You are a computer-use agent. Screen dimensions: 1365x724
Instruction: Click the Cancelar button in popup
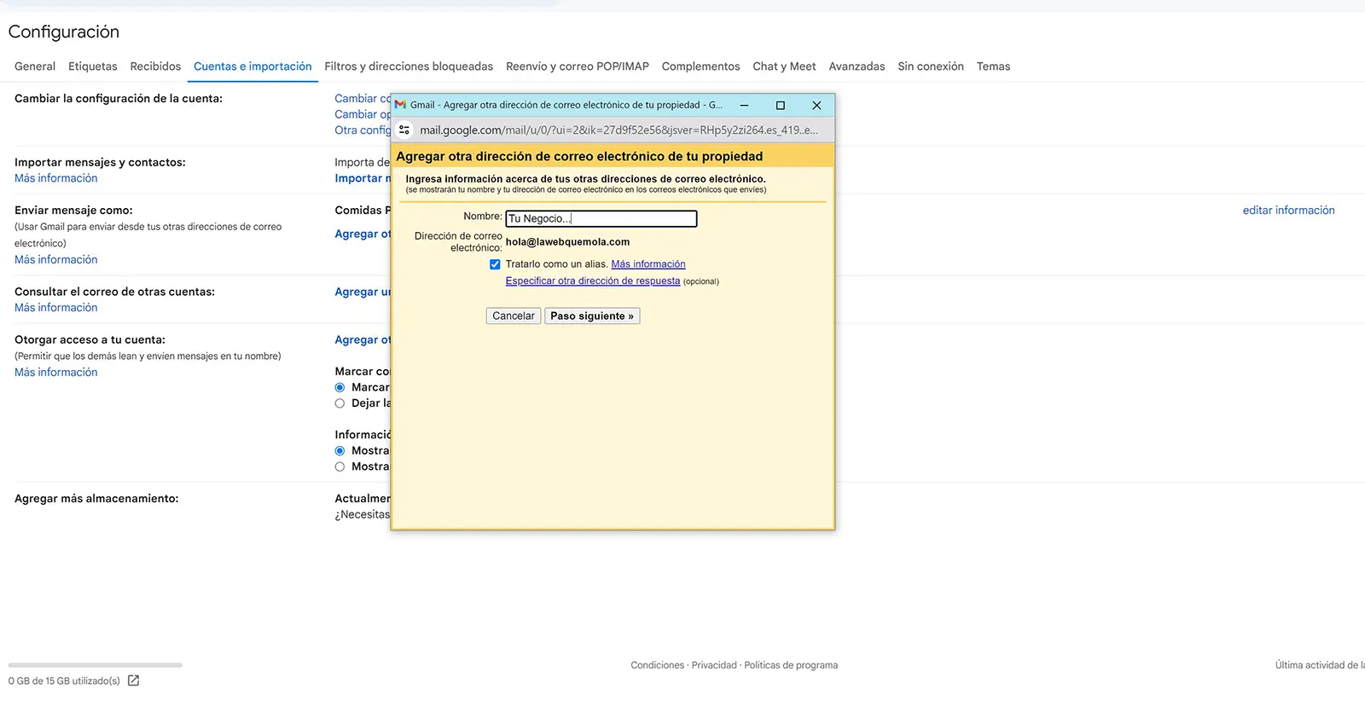tap(513, 316)
